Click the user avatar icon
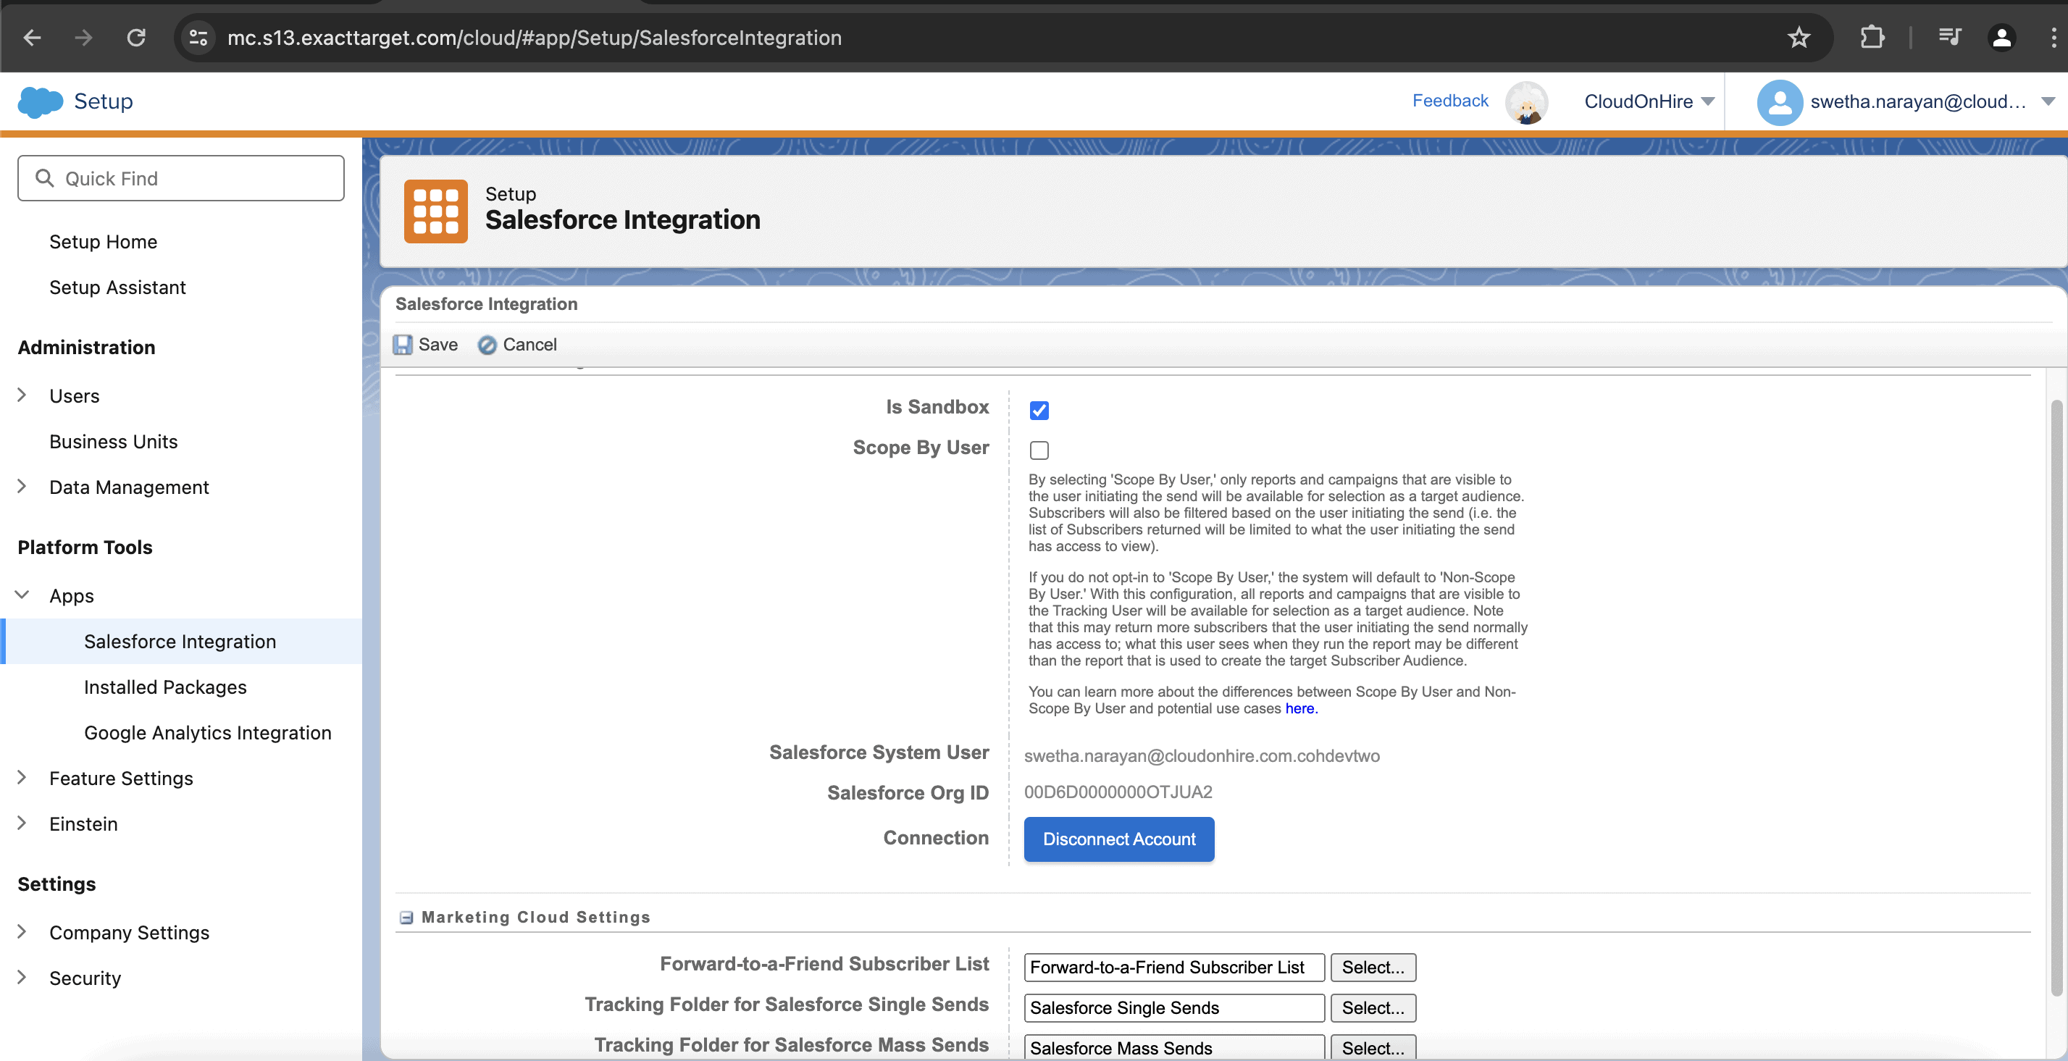This screenshot has height=1061, width=2068. pos(1779,102)
